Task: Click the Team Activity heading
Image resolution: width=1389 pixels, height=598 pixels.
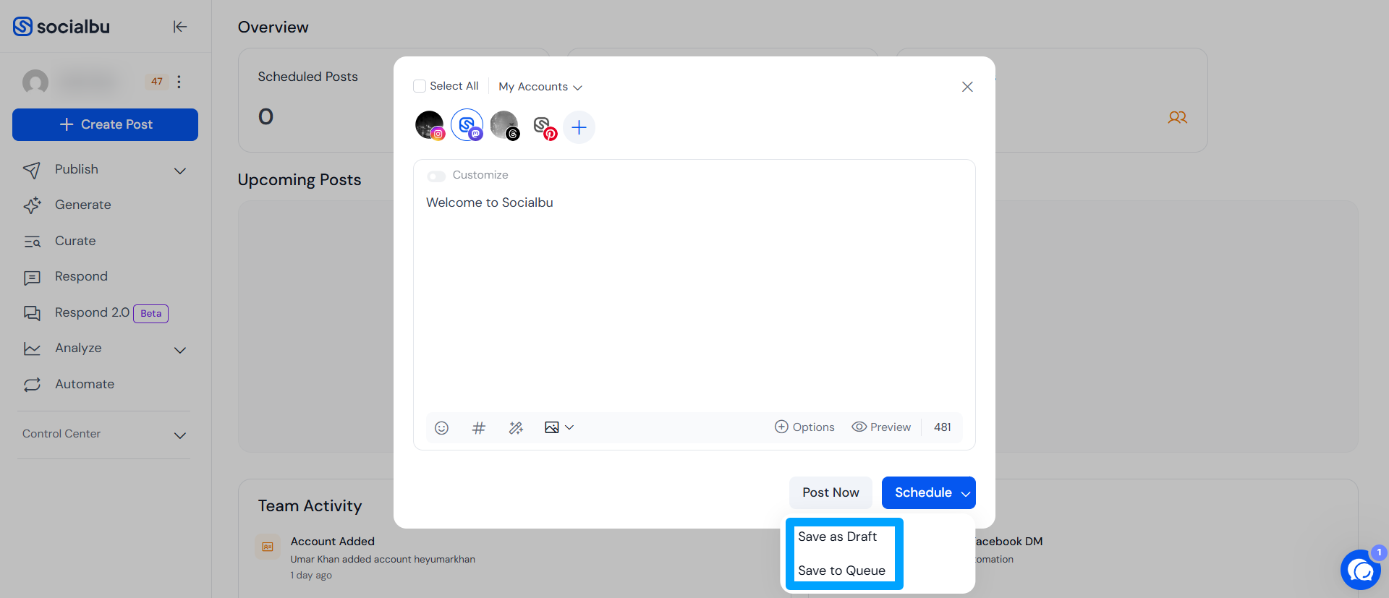Action: coord(310,506)
